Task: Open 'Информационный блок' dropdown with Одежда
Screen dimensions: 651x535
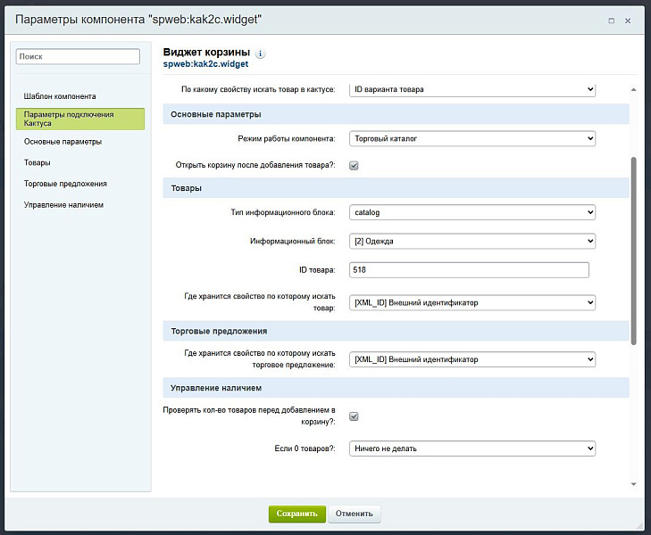Action: 472,242
